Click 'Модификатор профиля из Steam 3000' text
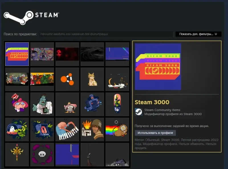Screen dimensions: 228x169 173,114
